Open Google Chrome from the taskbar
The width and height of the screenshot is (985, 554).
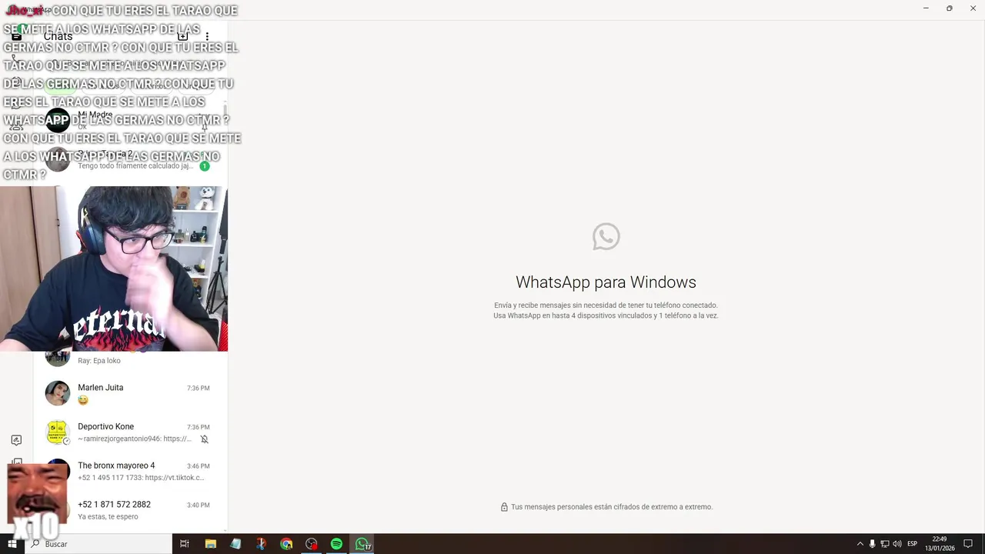point(286,544)
